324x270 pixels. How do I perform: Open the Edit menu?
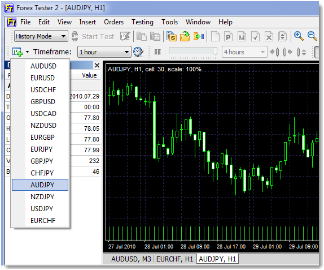click(44, 22)
